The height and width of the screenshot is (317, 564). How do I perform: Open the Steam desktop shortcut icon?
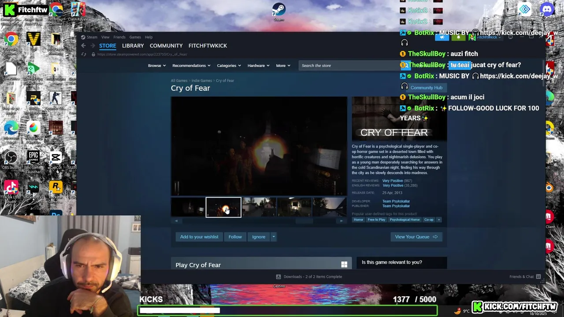tap(278, 12)
